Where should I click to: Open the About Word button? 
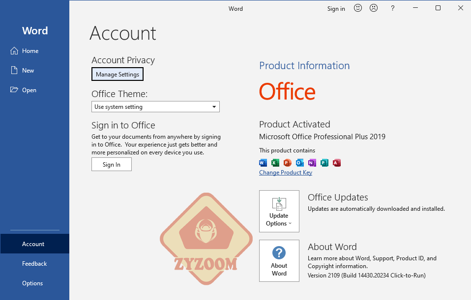[279, 260]
